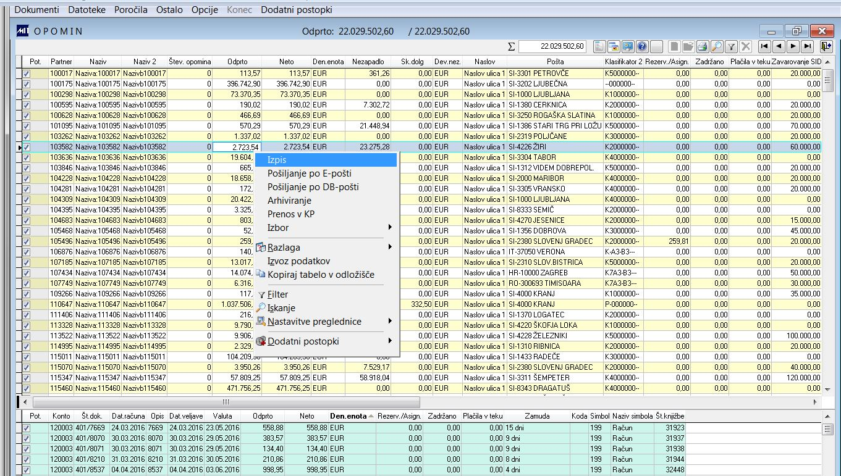Click the exit door icon
Viewport: 841px width, 476px height.
tap(826, 46)
